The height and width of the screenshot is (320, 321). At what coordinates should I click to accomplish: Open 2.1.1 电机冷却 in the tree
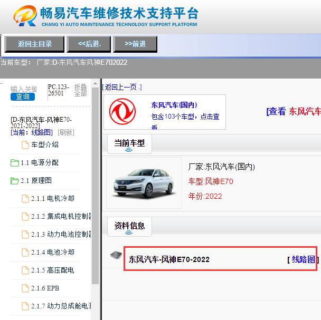53,199
